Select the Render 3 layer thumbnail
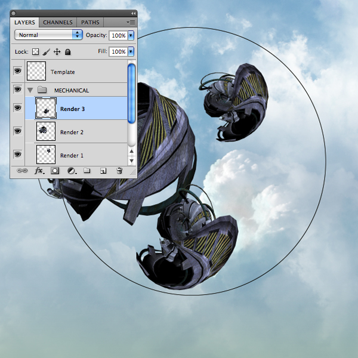The height and width of the screenshot is (358, 358). click(x=46, y=108)
